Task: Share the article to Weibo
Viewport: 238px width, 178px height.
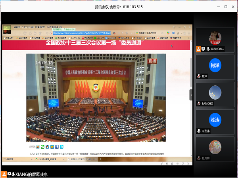Action: pyautogui.click(x=38, y=147)
